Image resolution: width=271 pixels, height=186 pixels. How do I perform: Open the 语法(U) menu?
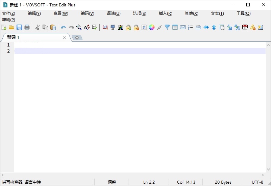(x=114, y=13)
